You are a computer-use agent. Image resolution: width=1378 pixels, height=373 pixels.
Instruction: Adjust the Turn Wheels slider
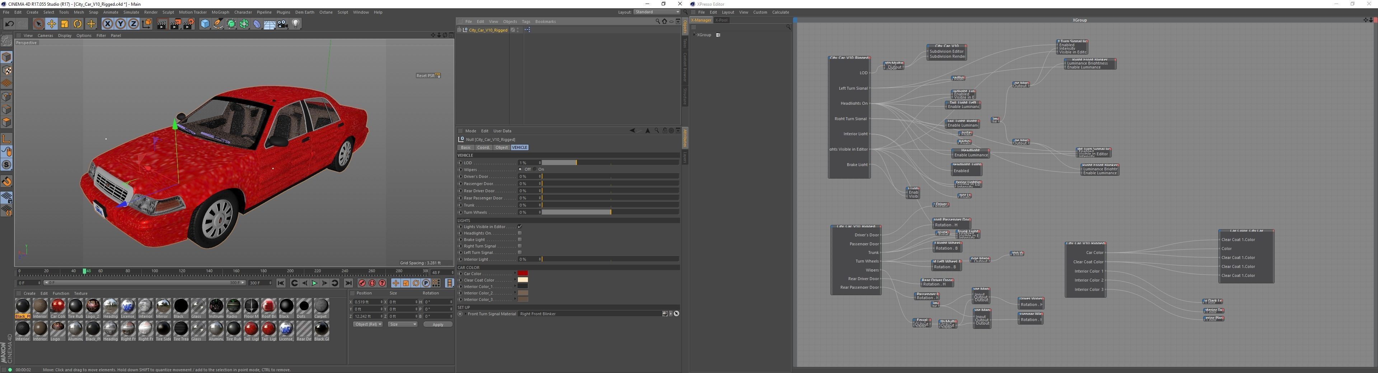click(x=610, y=212)
